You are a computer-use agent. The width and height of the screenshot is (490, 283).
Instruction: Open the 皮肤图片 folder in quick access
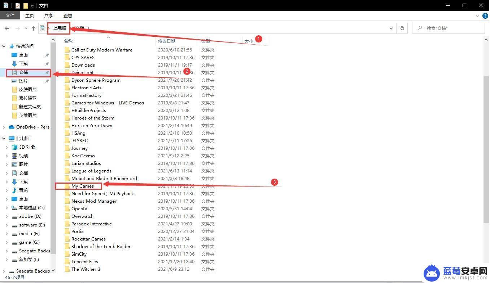tap(28, 90)
